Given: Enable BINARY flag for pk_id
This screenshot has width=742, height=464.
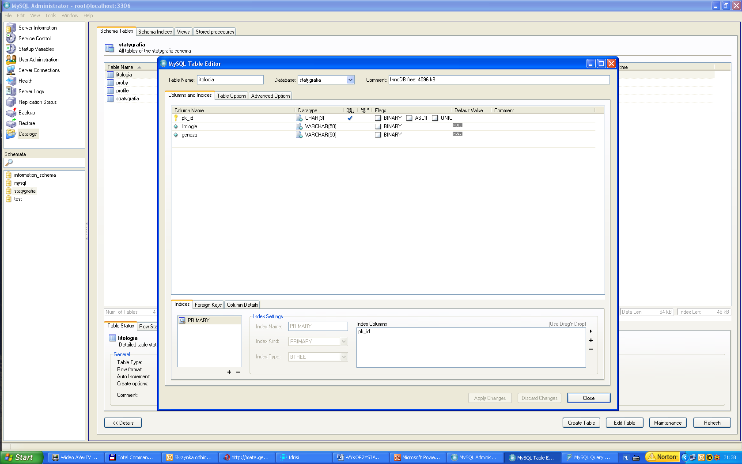Looking at the screenshot, I should click(378, 118).
